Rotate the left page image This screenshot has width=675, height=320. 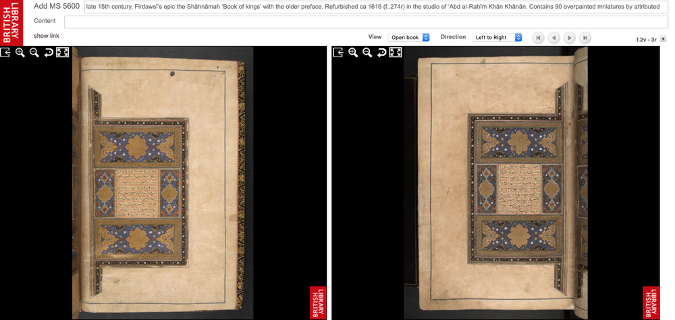(x=48, y=53)
